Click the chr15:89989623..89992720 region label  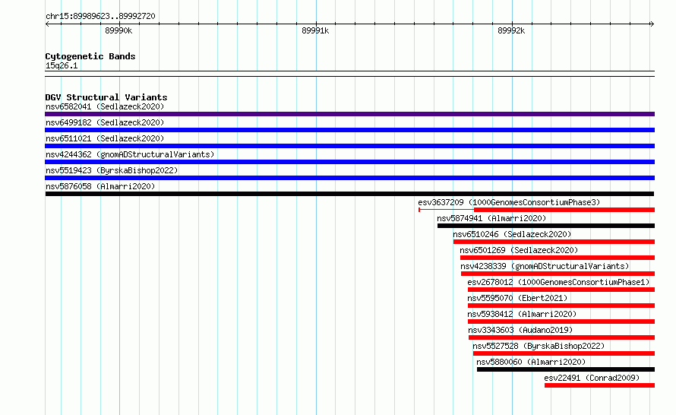click(100, 16)
